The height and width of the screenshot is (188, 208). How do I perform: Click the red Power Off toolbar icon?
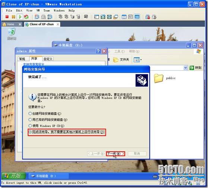(7, 17)
